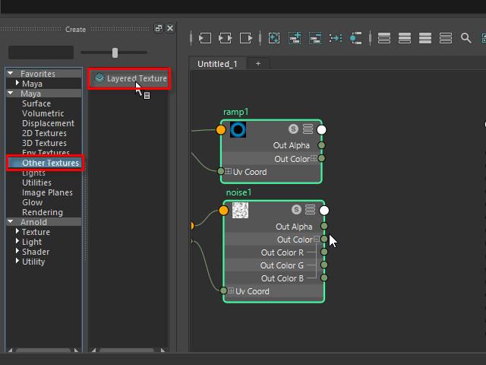Image resolution: width=486 pixels, height=365 pixels.
Task: Click Remove selected nodes from graph icon
Action: coord(315,37)
